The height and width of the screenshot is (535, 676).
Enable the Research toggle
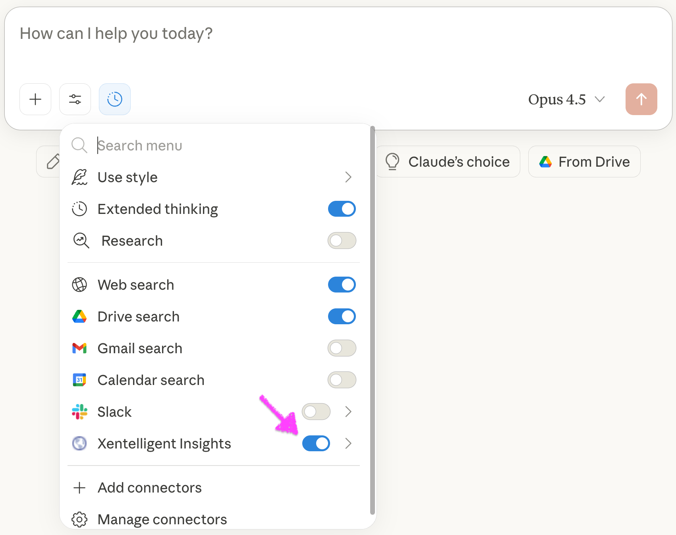point(342,241)
